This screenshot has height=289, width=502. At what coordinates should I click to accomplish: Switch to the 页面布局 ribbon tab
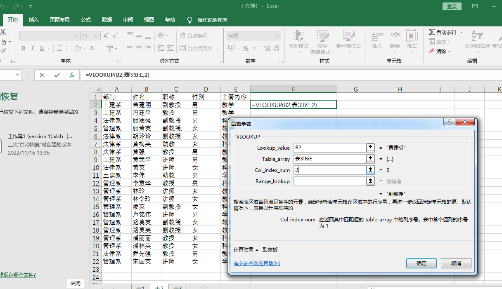click(59, 20)
